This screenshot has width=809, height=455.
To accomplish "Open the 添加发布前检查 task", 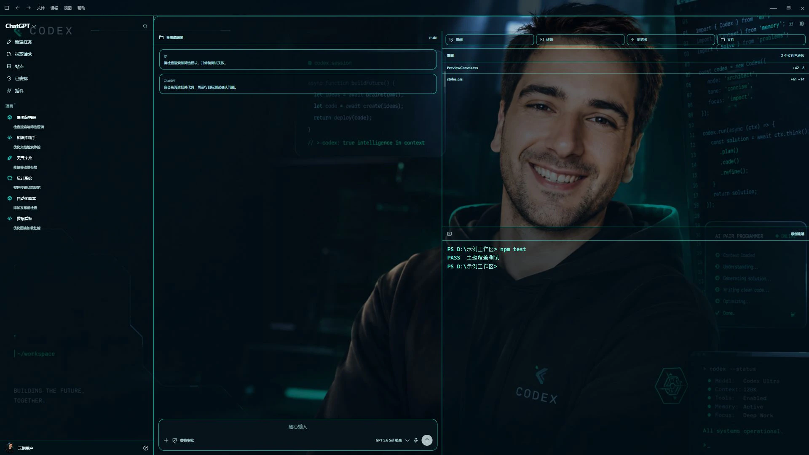I will 25,208.
